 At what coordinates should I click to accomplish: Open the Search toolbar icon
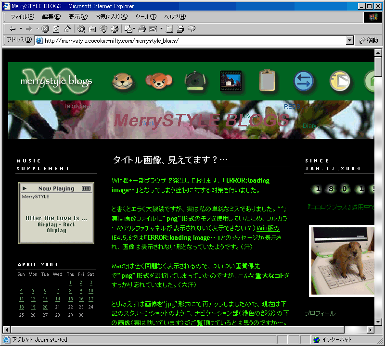click(81, 29)
